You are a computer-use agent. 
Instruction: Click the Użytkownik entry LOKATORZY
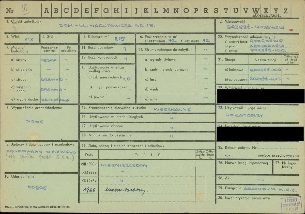(244, 115)
